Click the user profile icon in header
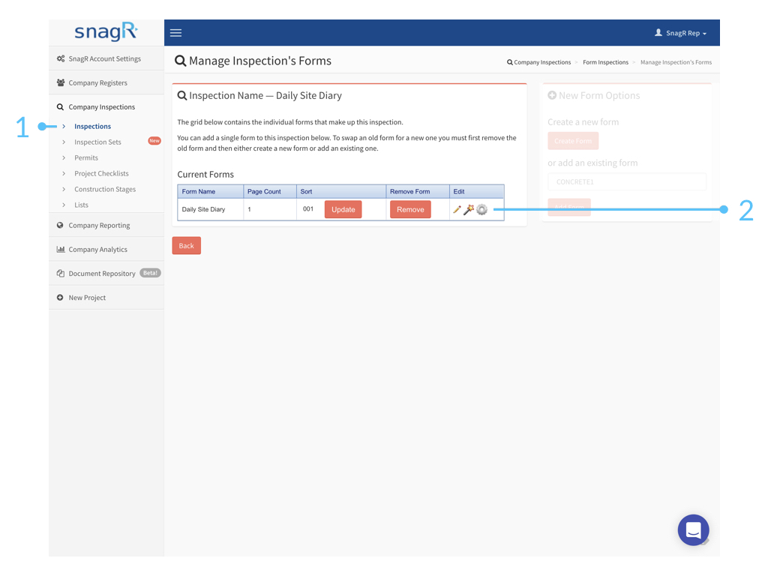The width and height of the screenshot is (768, 576). (x=658, y=33)
